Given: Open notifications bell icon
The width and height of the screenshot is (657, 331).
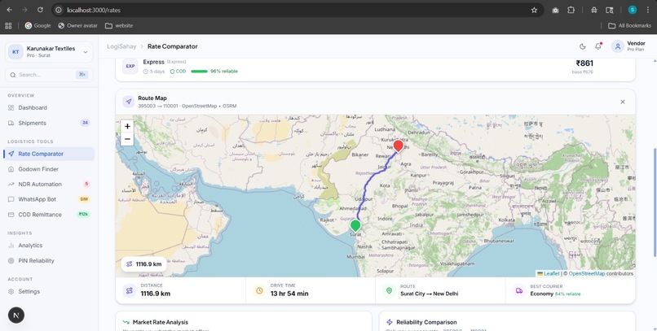Looking at the screenshot, I should point(598,46).
